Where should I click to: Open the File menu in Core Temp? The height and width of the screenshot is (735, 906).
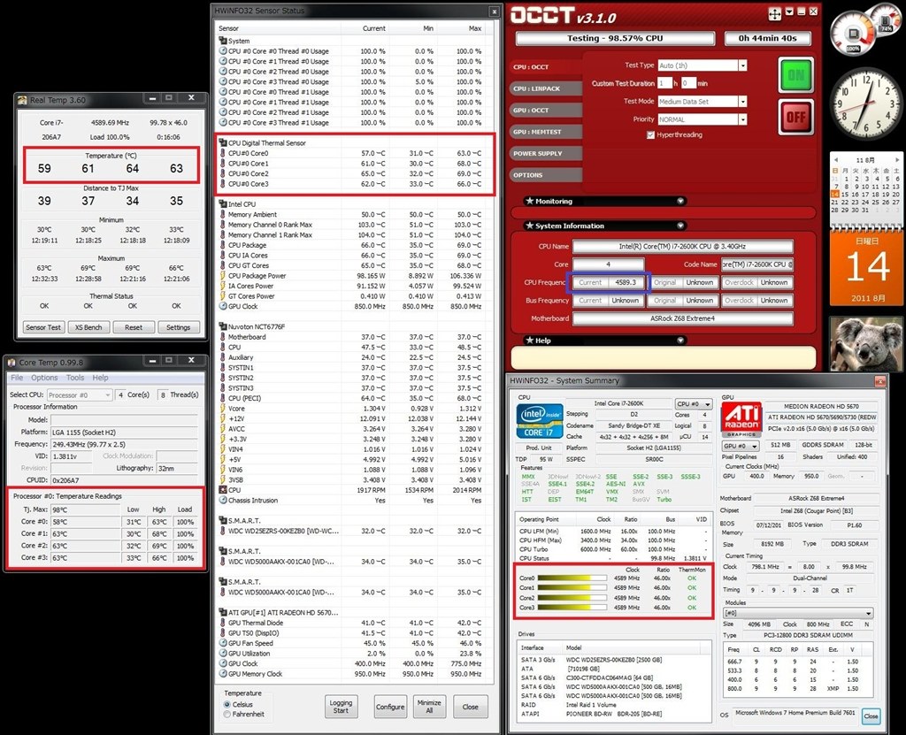pyautogui.click(x=17, y=378)
